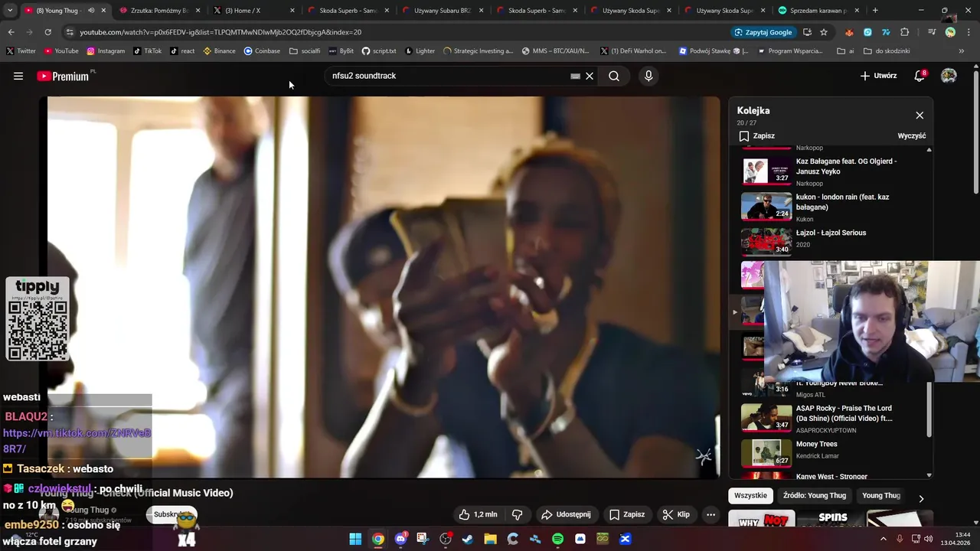The image size is (980, 551).
Task: Like the video with 1,2 mln likes
Action: [x=478, y=514]
